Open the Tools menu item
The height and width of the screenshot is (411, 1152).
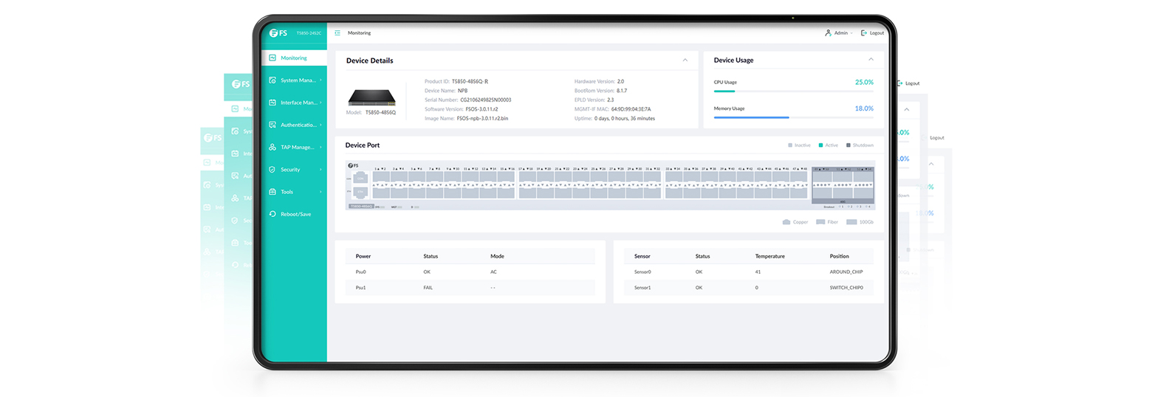click(x=294, y=192)
